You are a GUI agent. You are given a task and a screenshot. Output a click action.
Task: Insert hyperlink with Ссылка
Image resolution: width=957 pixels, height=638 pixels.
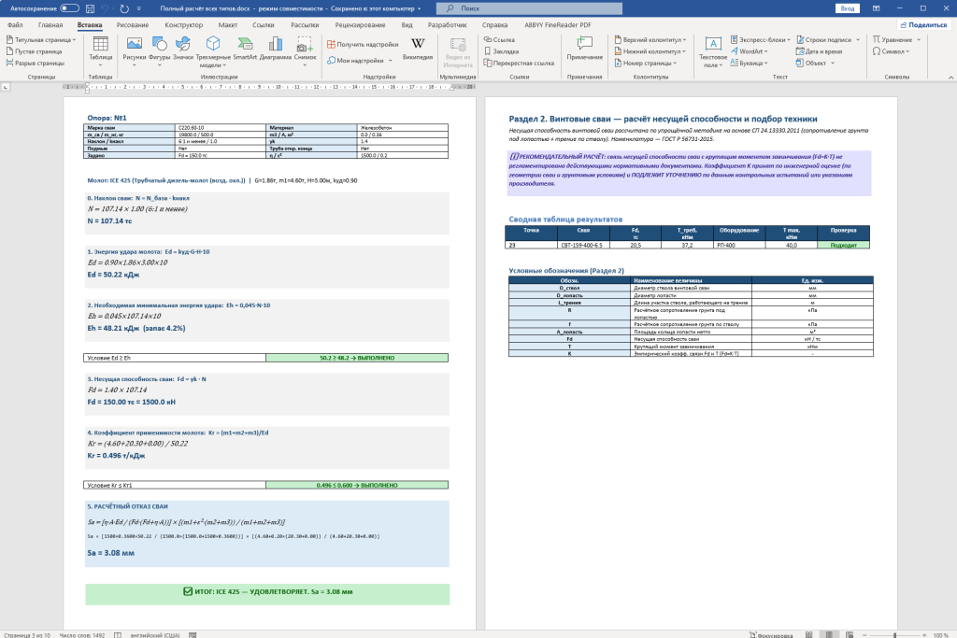500,39
